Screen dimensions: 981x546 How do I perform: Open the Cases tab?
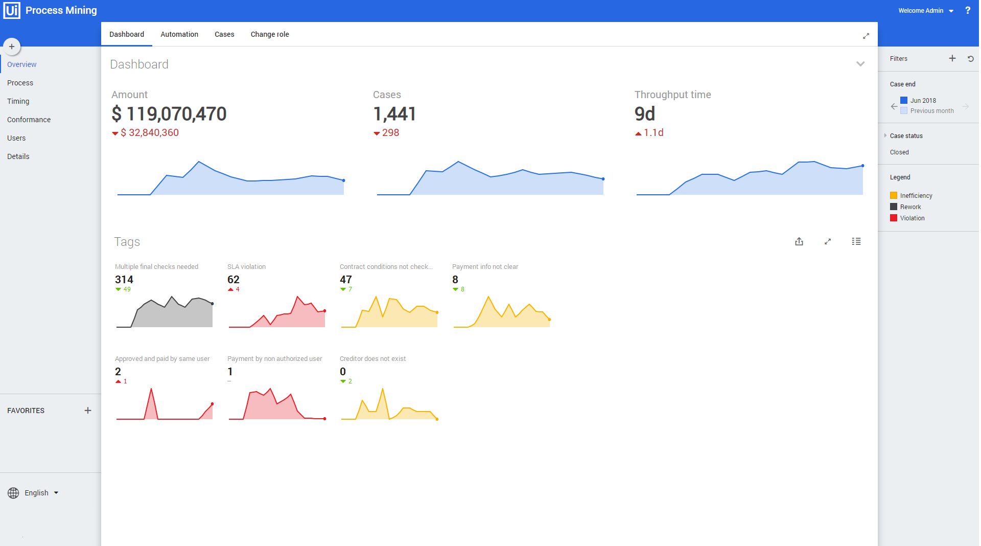[224, 34]
